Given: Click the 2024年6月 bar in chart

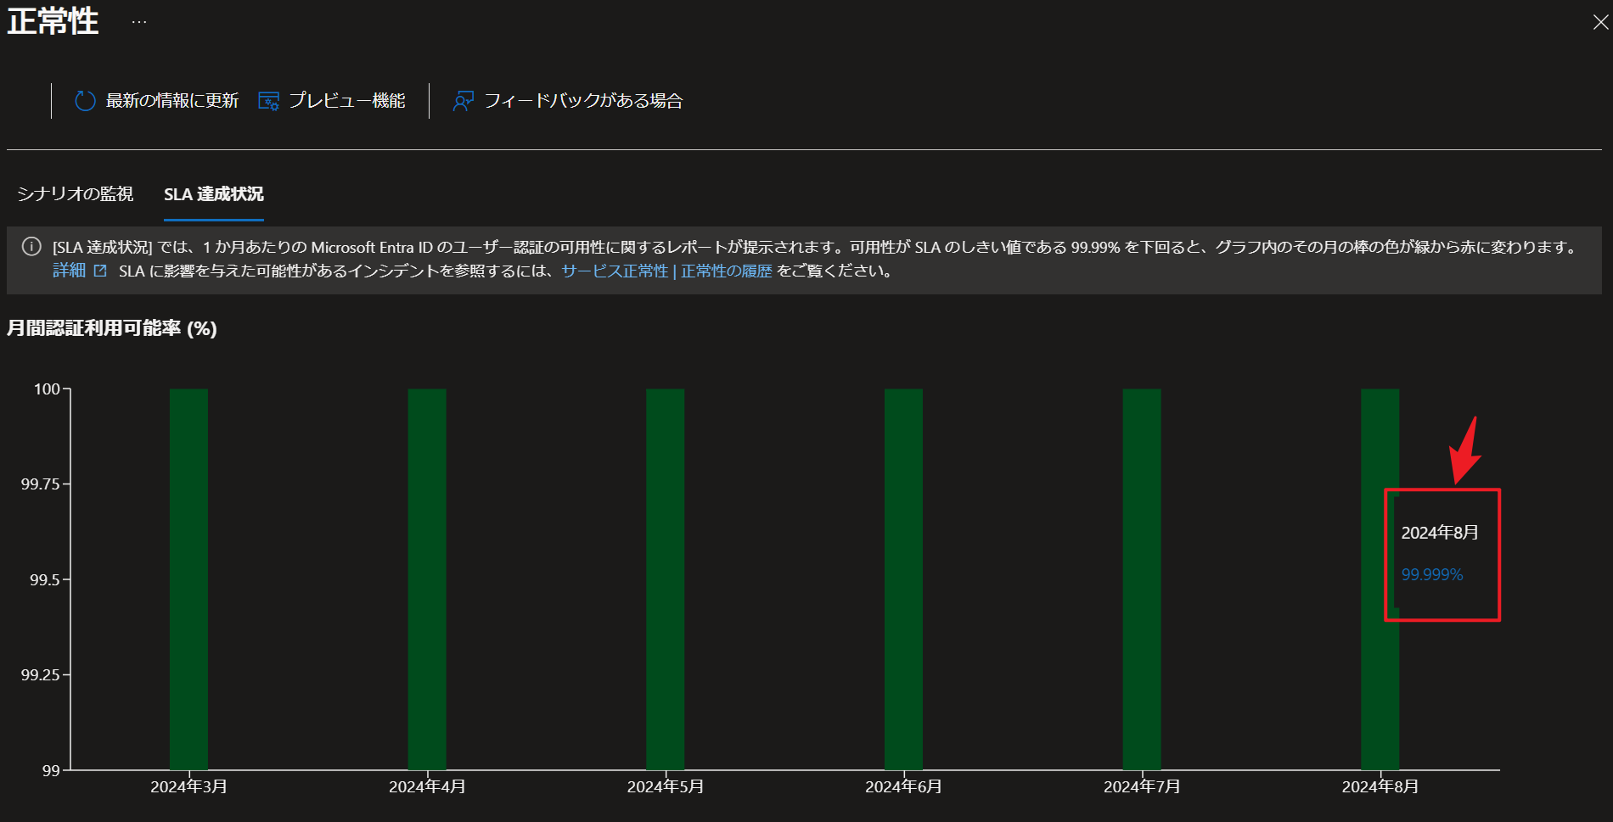Looking at the screenshot, I should coord(903,579).
